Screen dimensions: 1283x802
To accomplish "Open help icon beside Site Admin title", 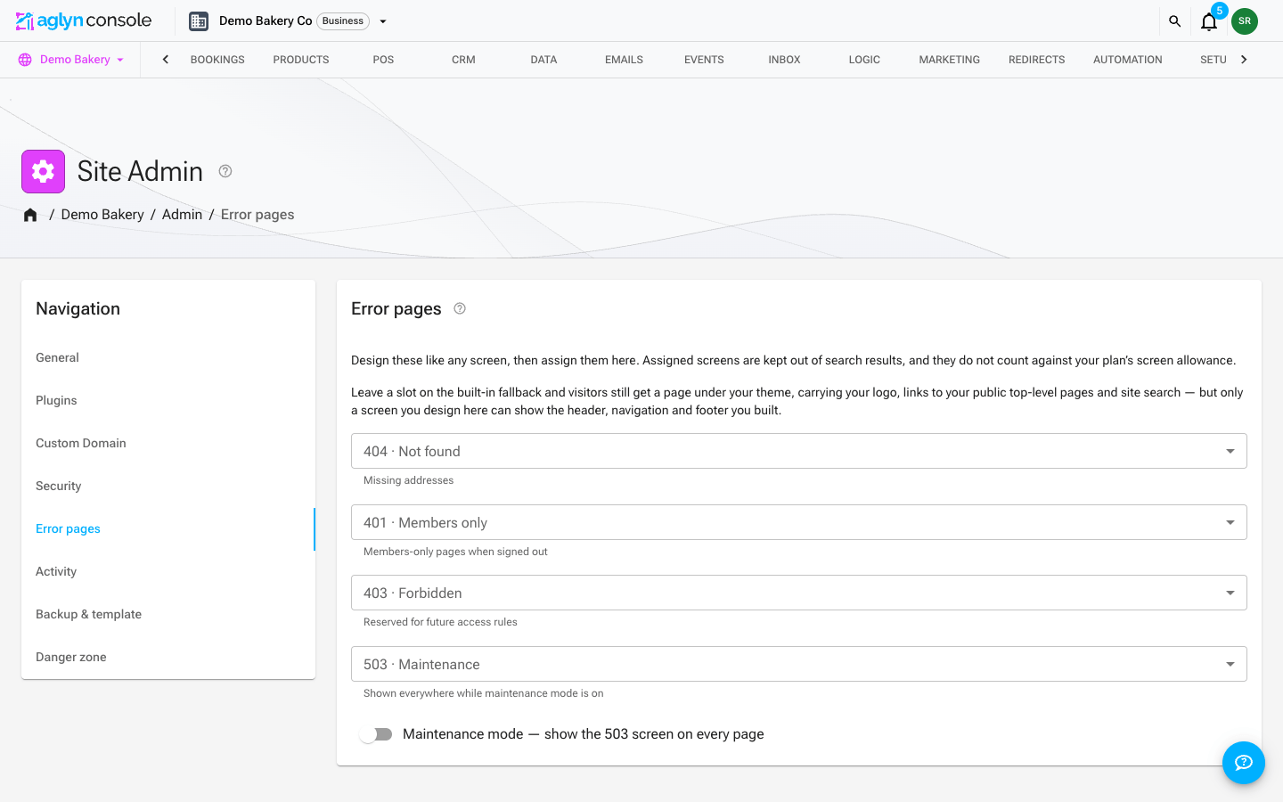I will 225,171.
